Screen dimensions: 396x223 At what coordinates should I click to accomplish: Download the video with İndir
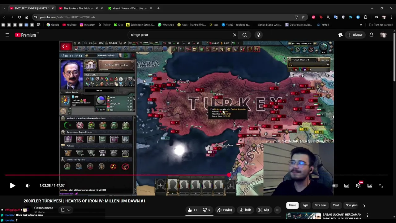tap(245, 210)
